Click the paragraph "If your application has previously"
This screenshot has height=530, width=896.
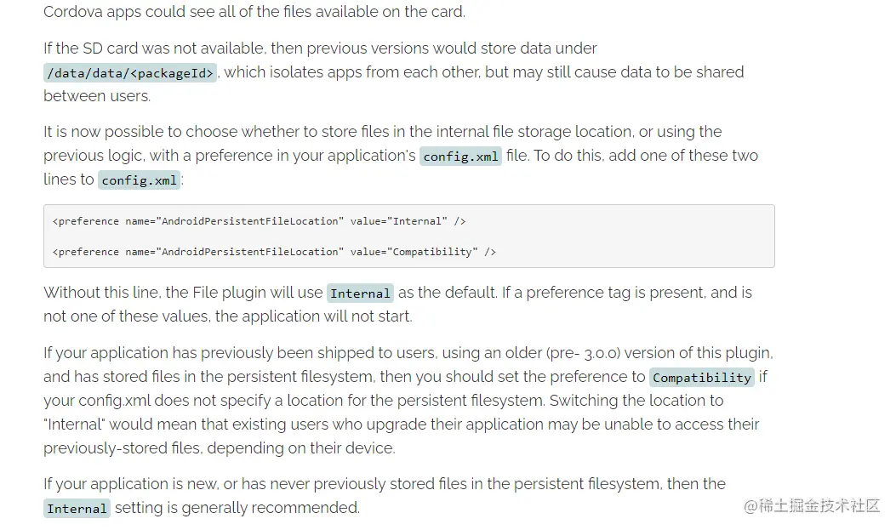point(408,401)
